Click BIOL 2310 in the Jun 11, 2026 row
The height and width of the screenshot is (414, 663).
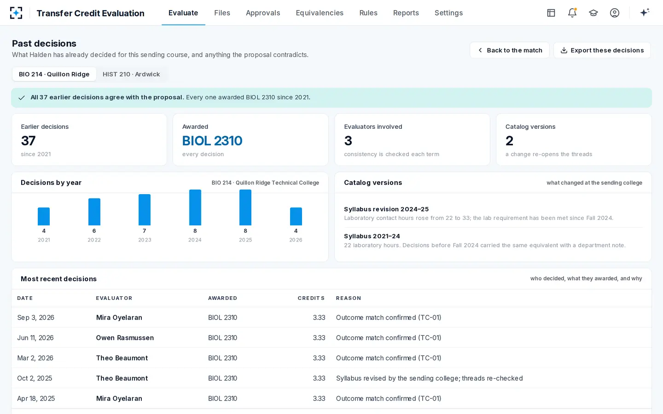[x=222, y=338]
